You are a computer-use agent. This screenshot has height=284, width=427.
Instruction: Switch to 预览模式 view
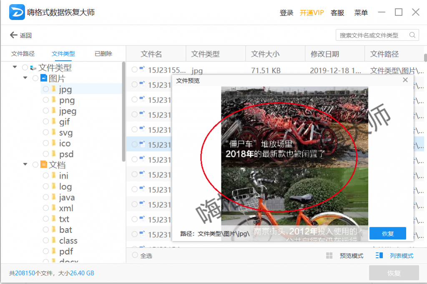pyautogui.click(x=351, y=256)
